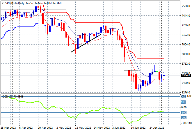The height and width of the screenshot is (131, 192).
Task: Select the red horizontal resistance line near 6800
Action: [151, 58]
